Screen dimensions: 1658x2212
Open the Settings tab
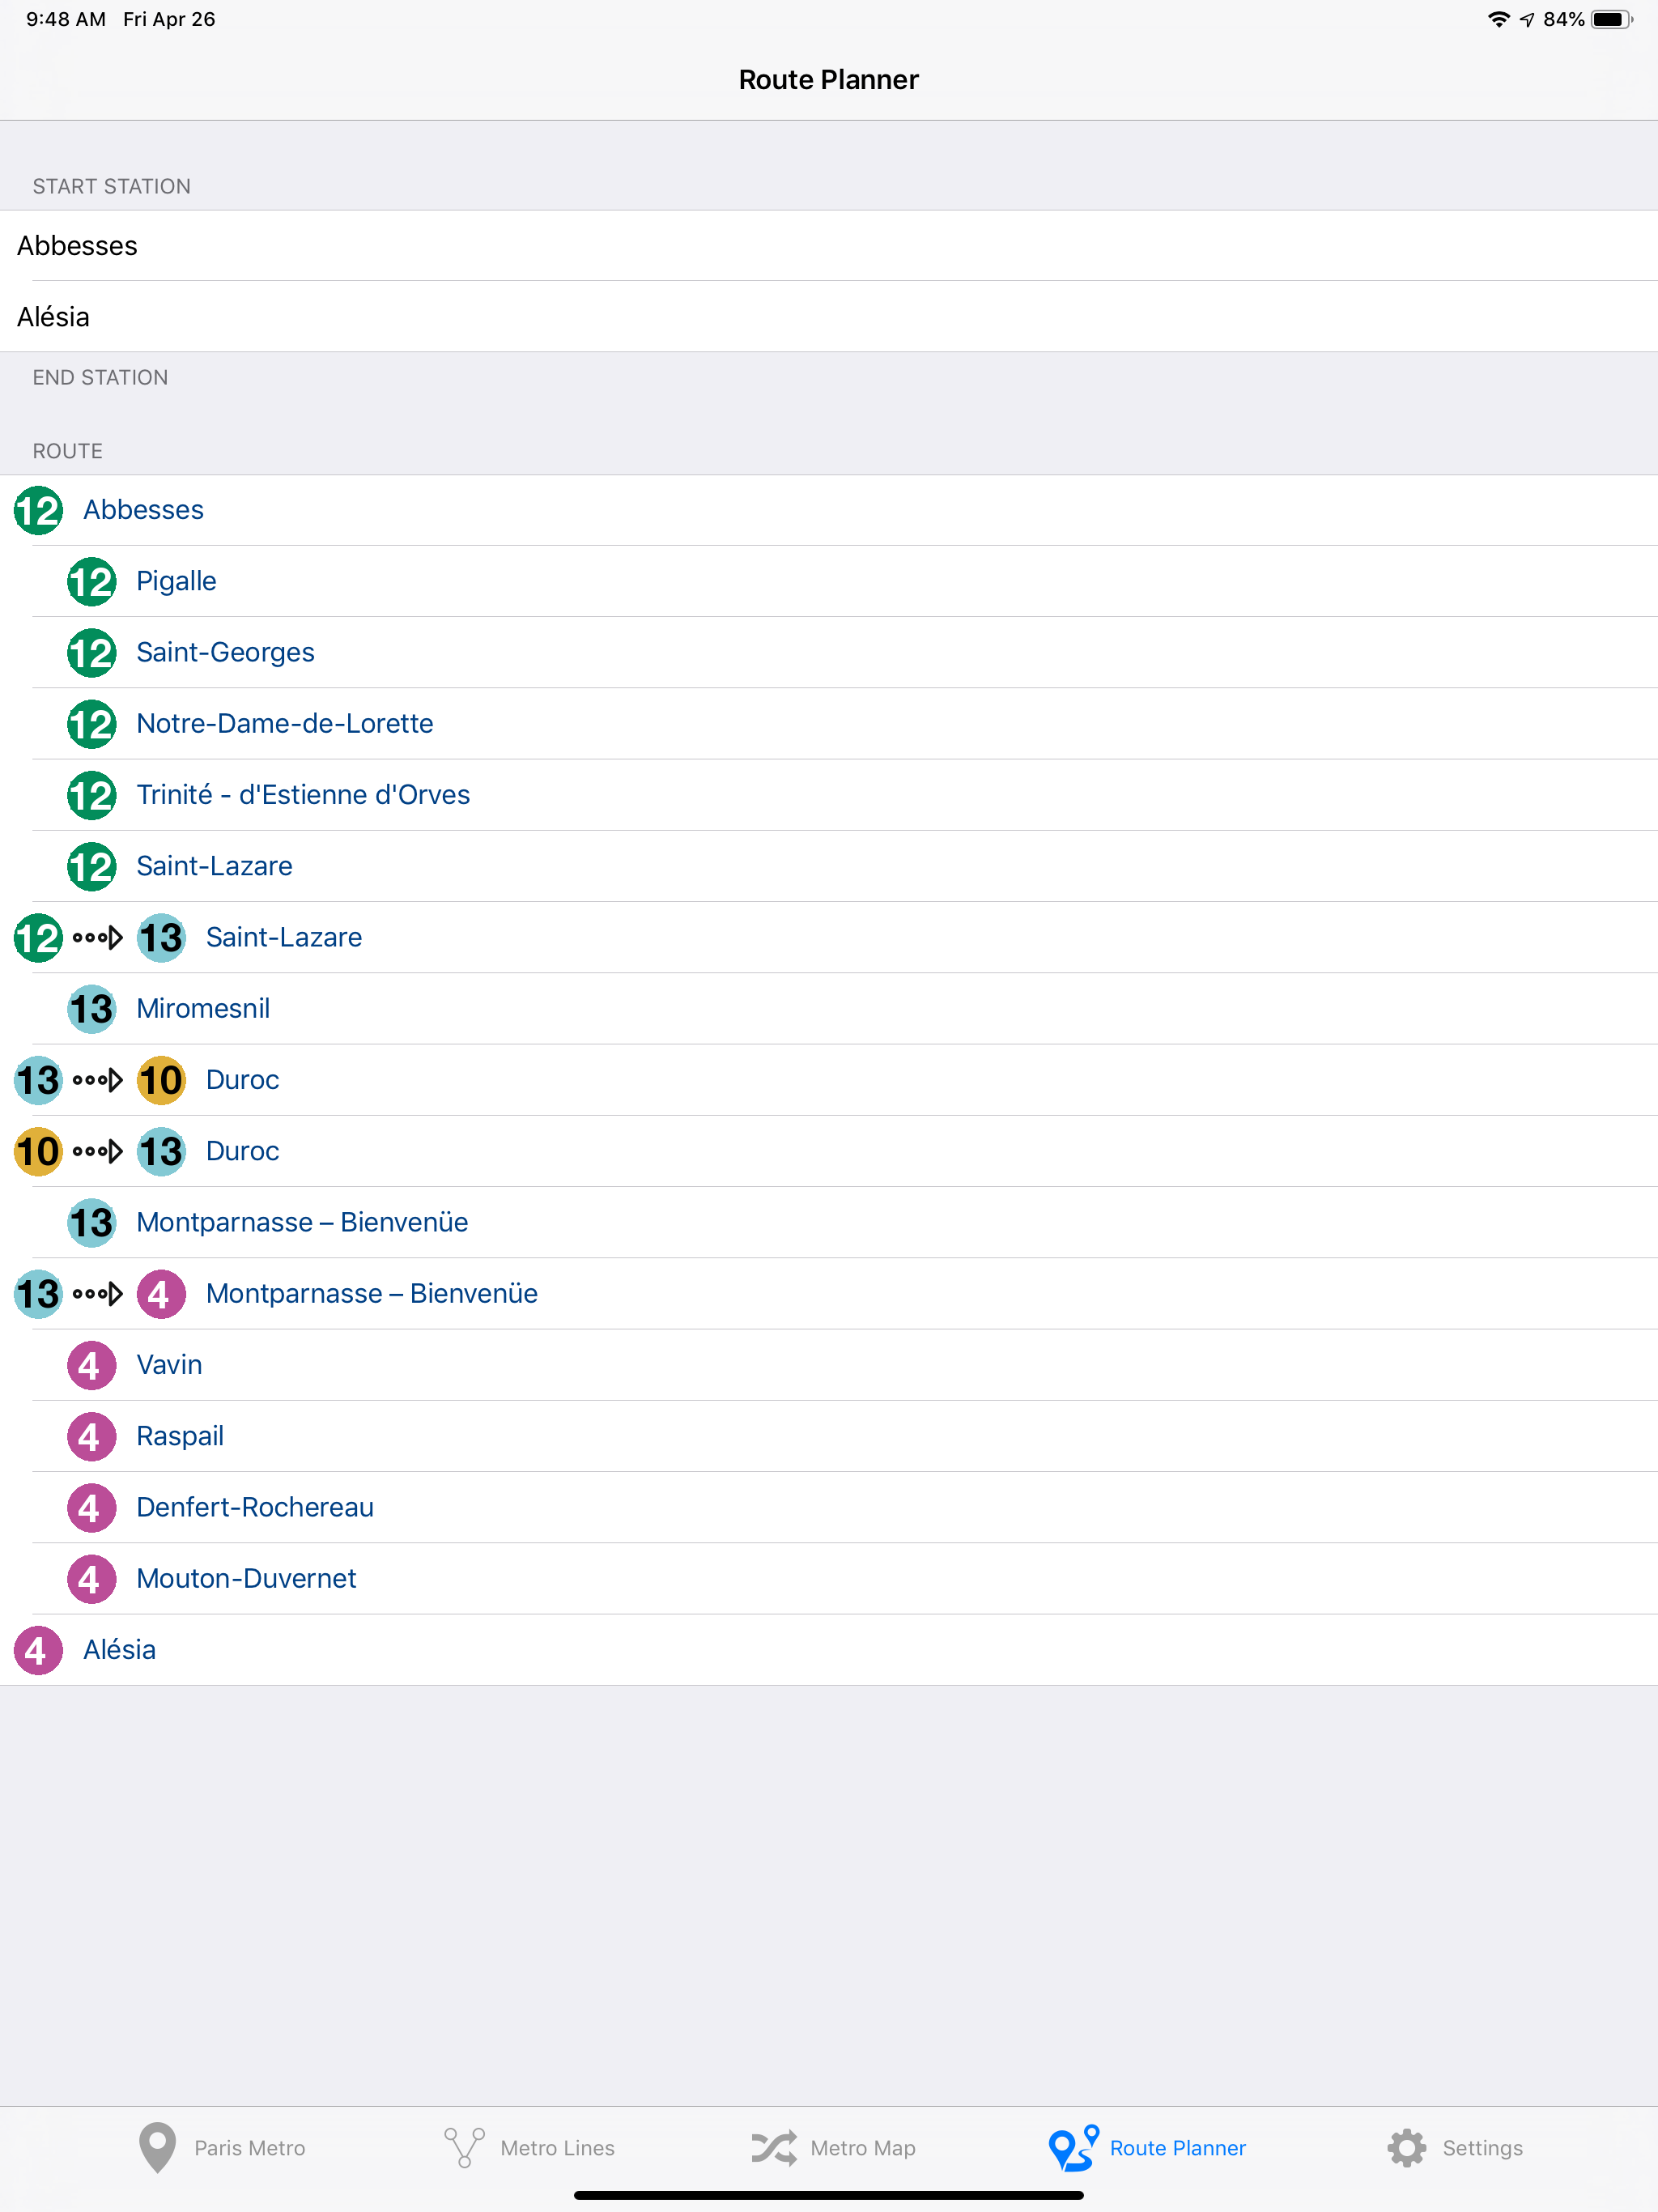click(1455, 2148)
